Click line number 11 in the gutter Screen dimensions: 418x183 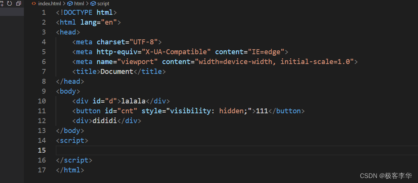tap(41, 111)
